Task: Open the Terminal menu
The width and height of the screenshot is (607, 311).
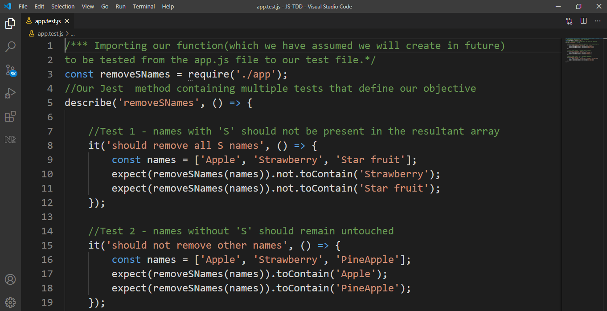Action: (x=144, y=6)
